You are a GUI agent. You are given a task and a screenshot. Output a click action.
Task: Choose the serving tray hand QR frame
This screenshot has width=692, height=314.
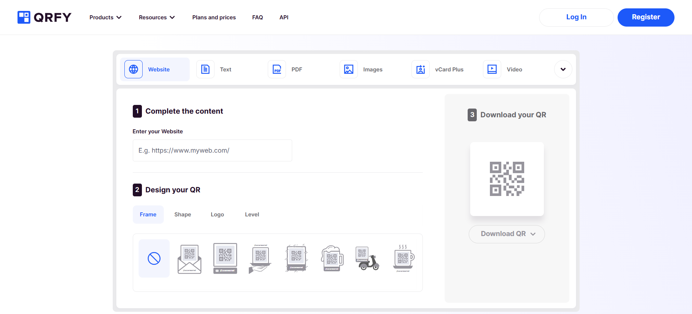pyautogui.click(x=260, y=259)
